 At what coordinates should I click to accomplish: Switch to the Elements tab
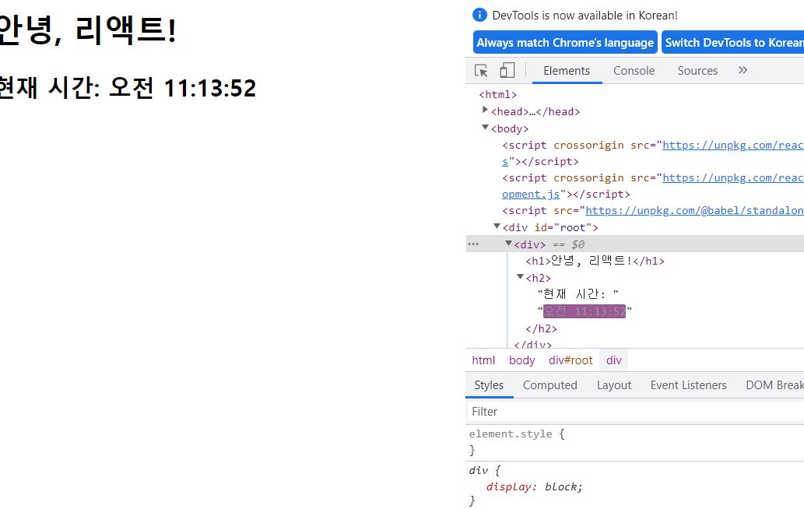pos(567,71)
